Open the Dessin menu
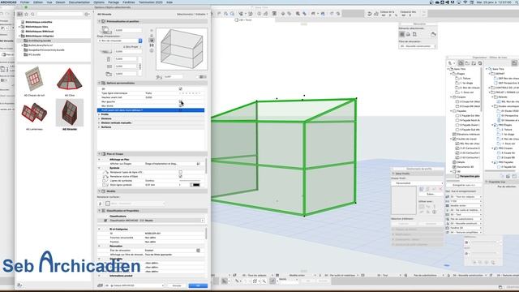The width and height of the screenshot is (519, 292). [x=60, y=2]
